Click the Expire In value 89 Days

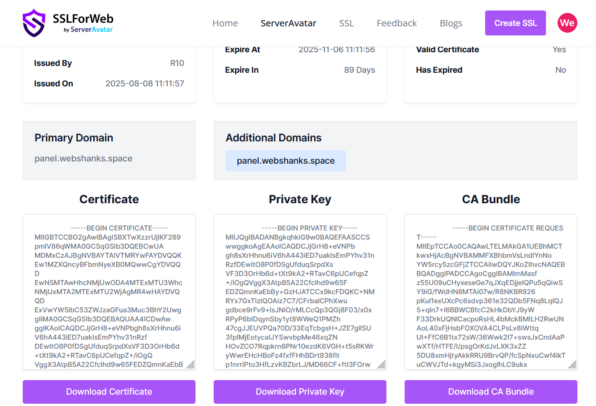360,70
